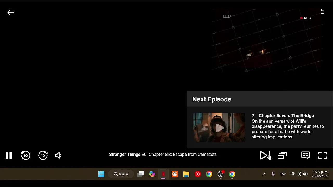Open Wi-Fi network settings in tray
This screenshot has height=187, width=333.
tap(293, 174)
